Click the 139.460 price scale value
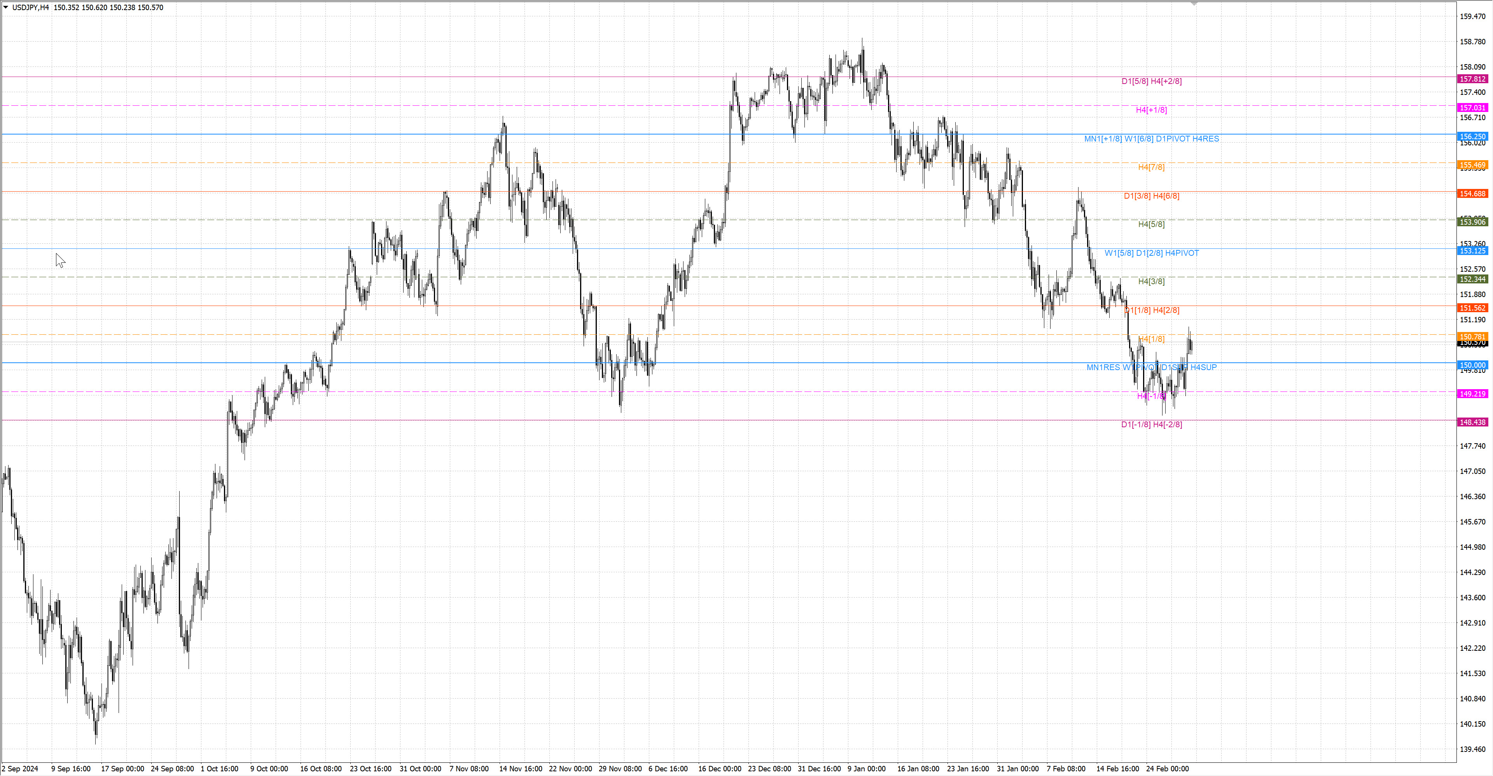Image resolution: width=1493 pixels, height=776 pixels. pyautogui.click(x=1472, y=749)
